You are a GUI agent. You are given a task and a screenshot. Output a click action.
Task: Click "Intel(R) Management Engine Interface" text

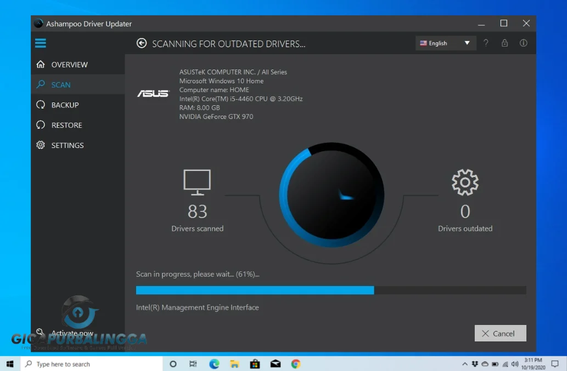coord(198,307)
